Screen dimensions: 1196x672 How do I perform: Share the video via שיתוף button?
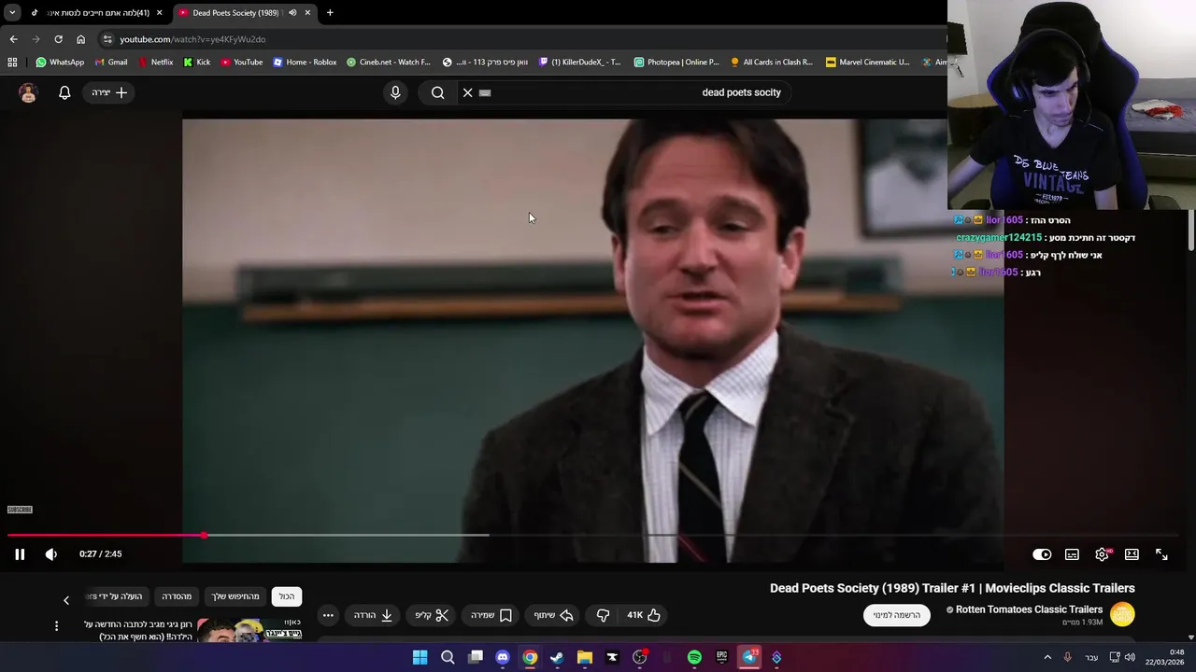[553, 615]
